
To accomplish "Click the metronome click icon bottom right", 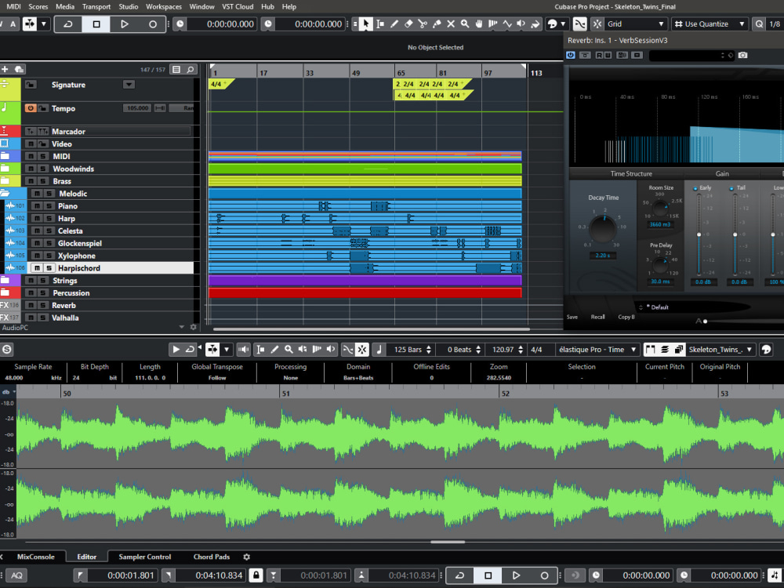I will [774, 575].
